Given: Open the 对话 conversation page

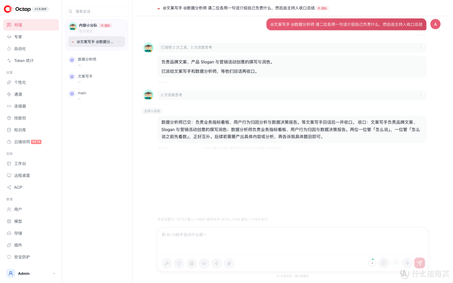Looking at the screenshot, I should (31, 25).
